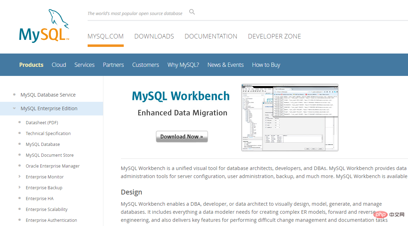Click the Download Now button

click(x=182, y=137)
